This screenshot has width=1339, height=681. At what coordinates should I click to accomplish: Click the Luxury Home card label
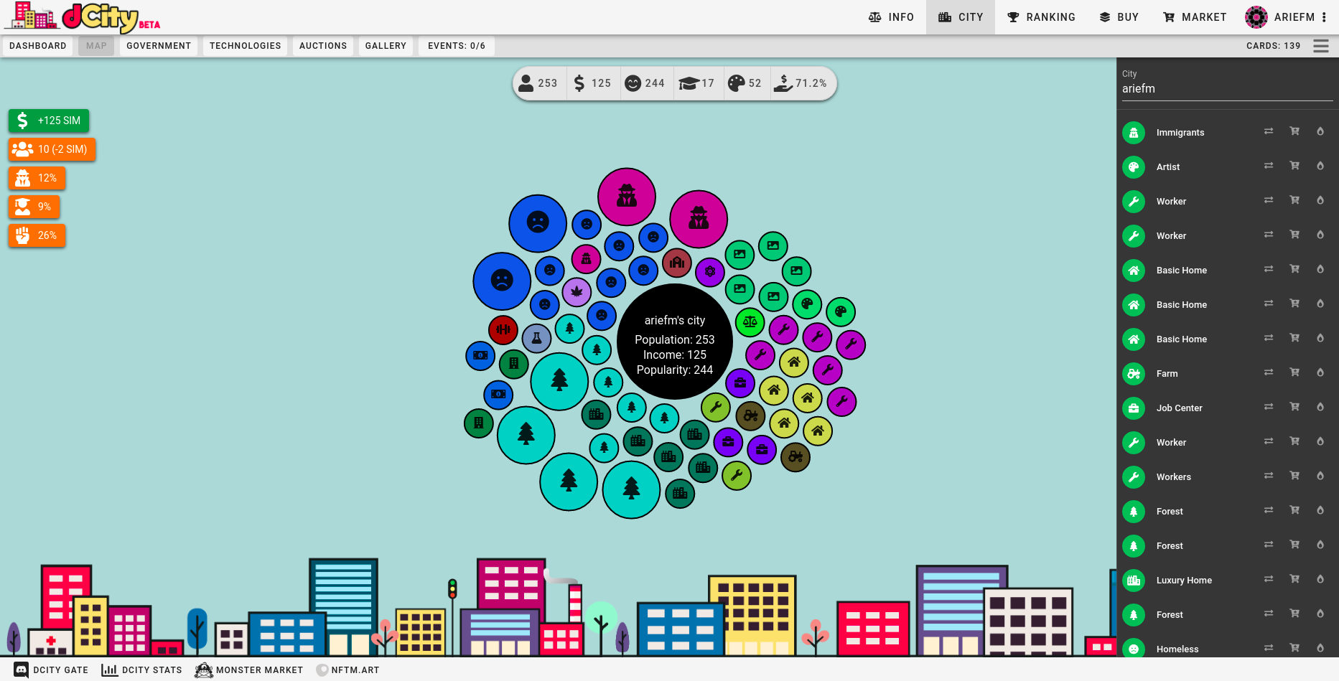(1184, 581)
